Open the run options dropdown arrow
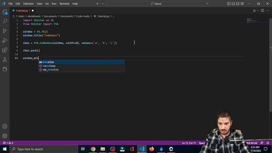The image size is (272, 153). (258, 11)
